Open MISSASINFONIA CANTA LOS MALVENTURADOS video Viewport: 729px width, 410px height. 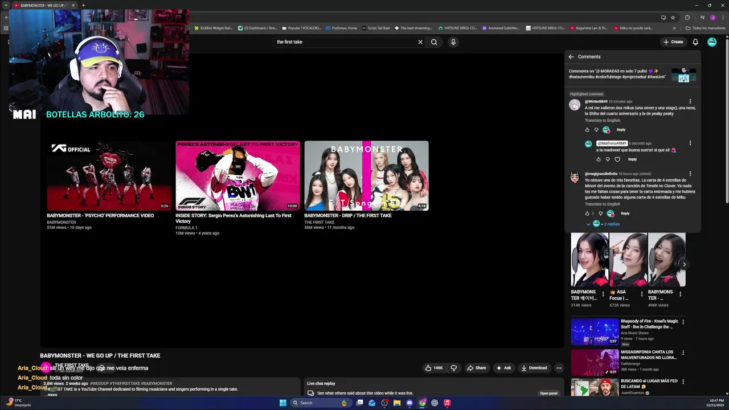click(595, 363)
